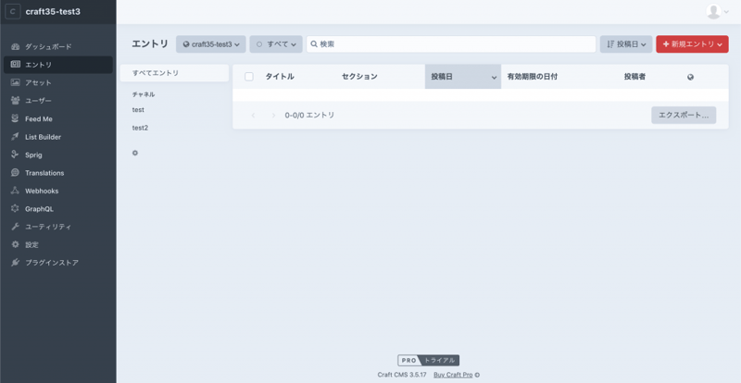Tick the select-all checkbox in table header
Image resolution: width=741 pixels, height=383 pixels.
249,77
